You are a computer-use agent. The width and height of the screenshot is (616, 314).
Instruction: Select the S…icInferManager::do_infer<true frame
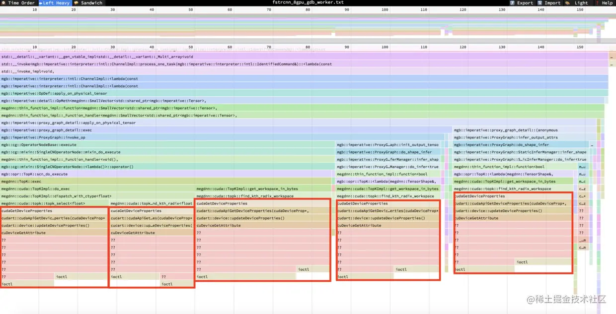pos(520,159)
